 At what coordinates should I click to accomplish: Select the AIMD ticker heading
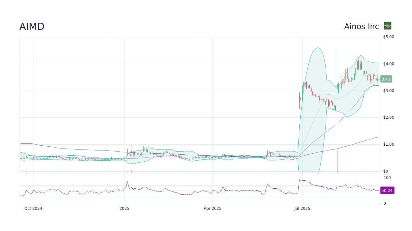tap(32, 26)
